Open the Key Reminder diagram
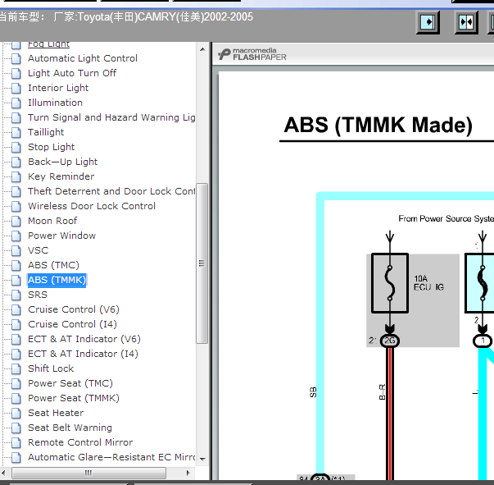 pos(61,176)
